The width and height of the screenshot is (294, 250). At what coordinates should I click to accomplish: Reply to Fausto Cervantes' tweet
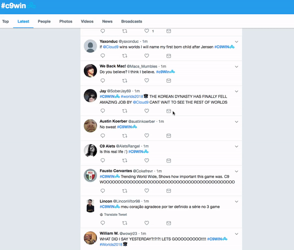(x=102, y=191)
